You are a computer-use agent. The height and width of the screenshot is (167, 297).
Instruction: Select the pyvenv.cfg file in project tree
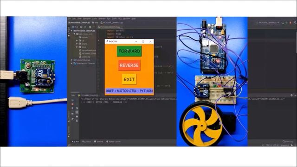[84, 57]
